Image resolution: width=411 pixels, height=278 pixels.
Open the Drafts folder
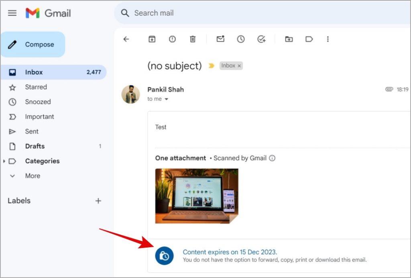click(53, 146)
